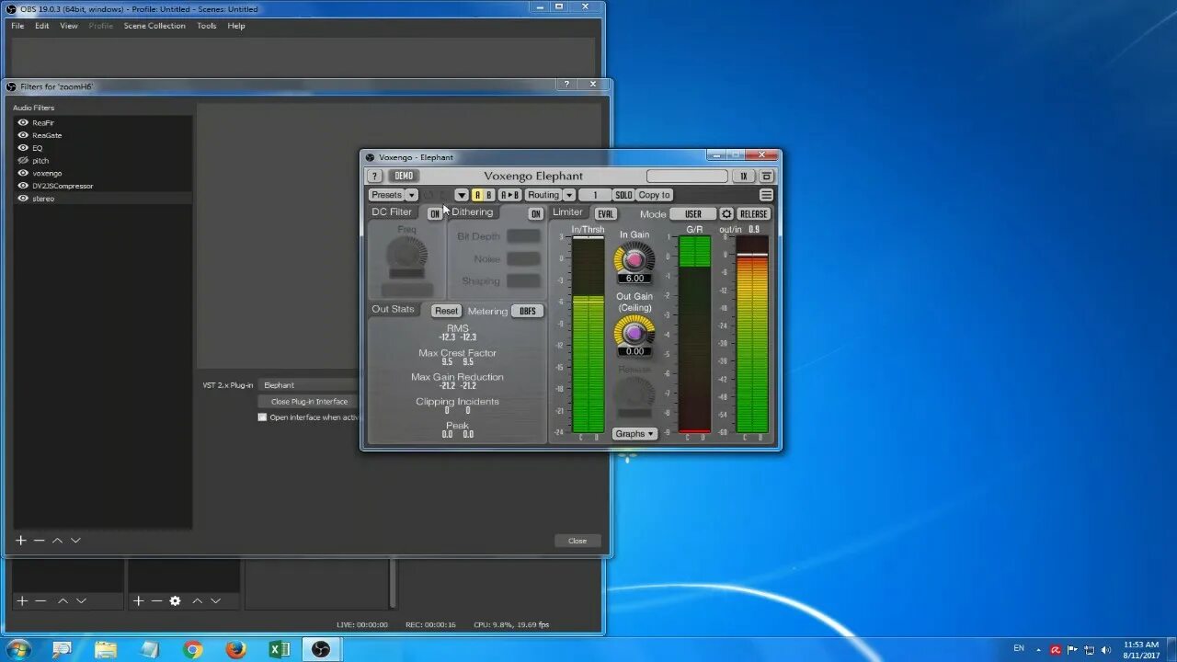
Task: Hide the stereo filter
Action: tap(23, 199)
